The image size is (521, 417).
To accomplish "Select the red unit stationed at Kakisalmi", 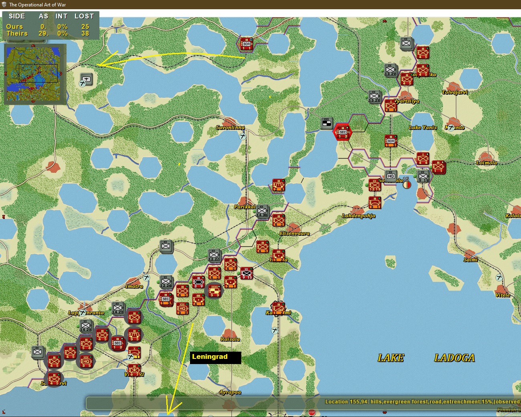I will (278, 308).
